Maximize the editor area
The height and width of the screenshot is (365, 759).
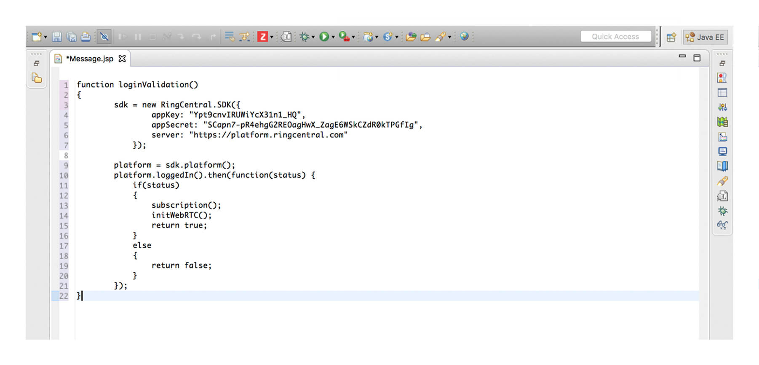(697, 58)
